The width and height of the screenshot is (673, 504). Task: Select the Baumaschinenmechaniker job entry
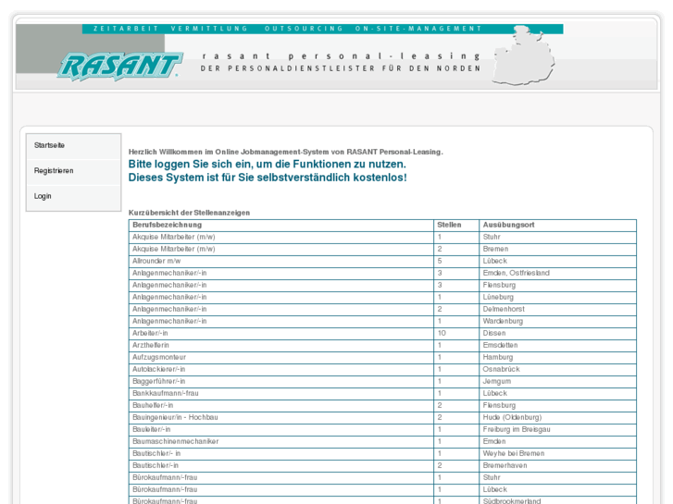click(382, 441)
